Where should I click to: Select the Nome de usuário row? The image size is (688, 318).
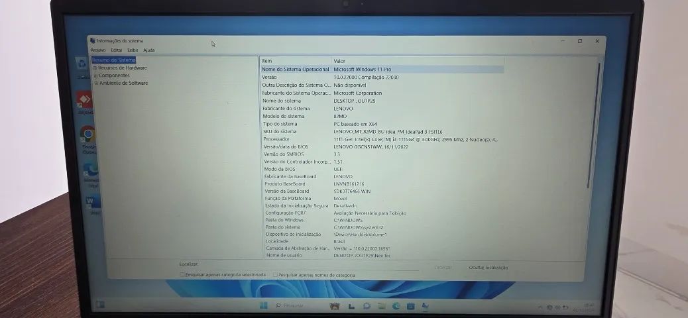click(382, 255)
